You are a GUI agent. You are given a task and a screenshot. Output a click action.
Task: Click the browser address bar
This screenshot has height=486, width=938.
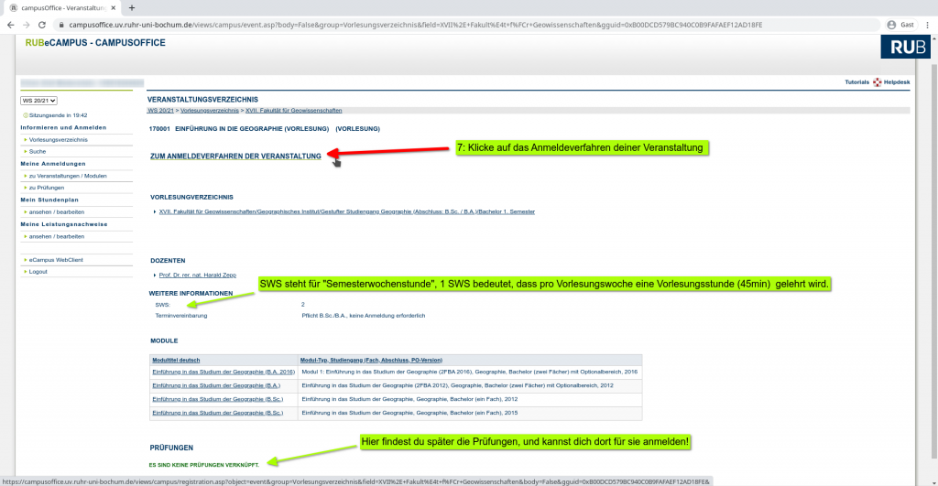click(458, 25)
